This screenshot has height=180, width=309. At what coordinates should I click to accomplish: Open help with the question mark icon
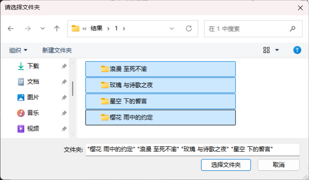pyautogui.click(x=297, y=50)
